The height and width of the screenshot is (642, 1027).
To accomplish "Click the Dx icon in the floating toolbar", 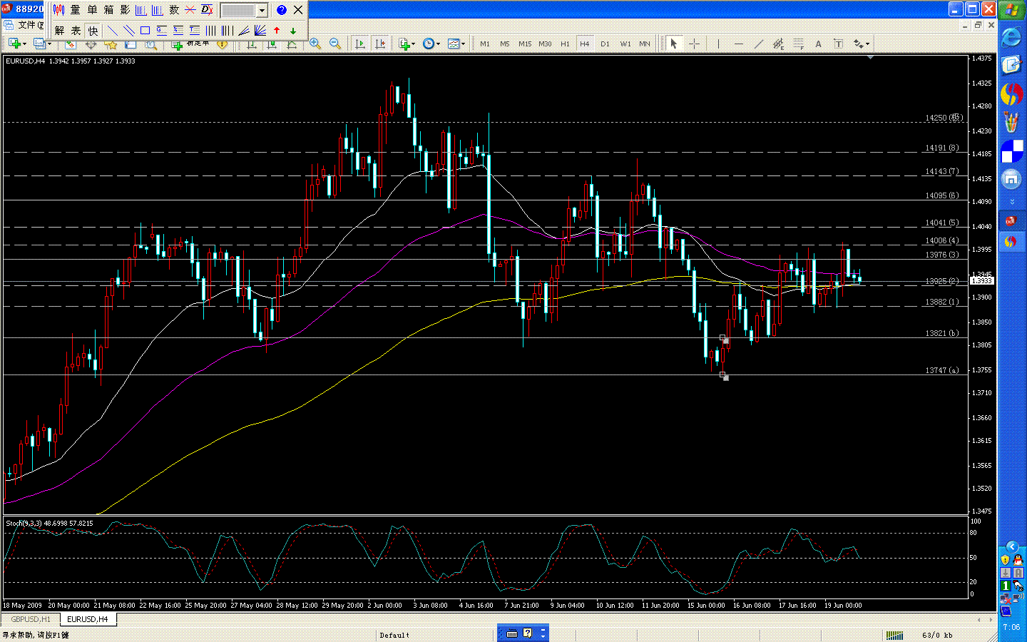I will tap(207, 10).
